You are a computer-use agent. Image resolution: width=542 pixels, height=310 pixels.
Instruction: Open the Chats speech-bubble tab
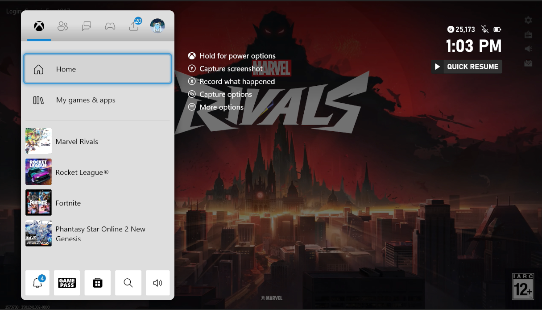click(x=87, y=26)
